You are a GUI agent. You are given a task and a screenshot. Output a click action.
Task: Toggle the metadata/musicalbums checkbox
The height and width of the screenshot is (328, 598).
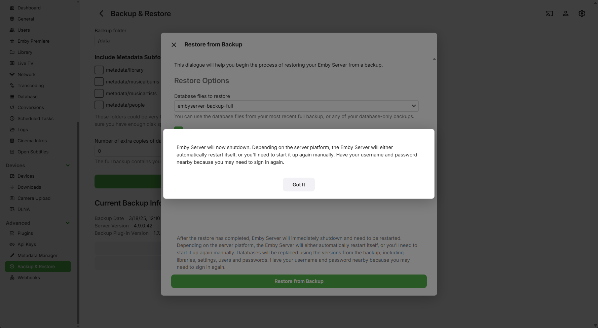tap(99, 82)
